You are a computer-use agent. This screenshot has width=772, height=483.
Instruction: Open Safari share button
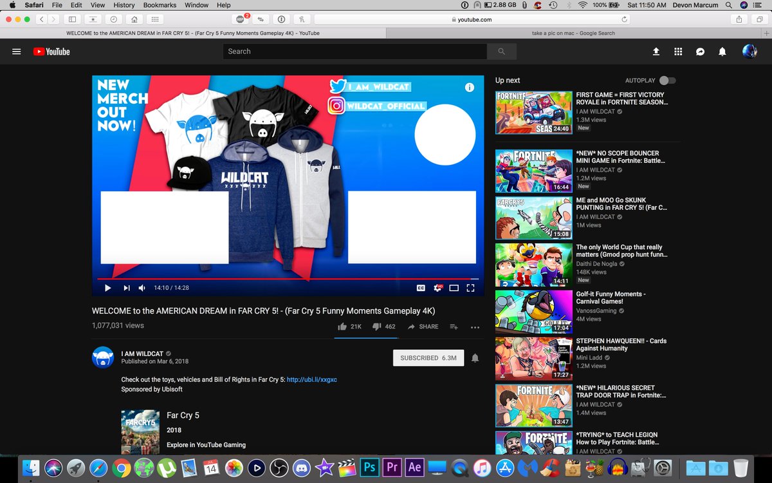(740, 19)
